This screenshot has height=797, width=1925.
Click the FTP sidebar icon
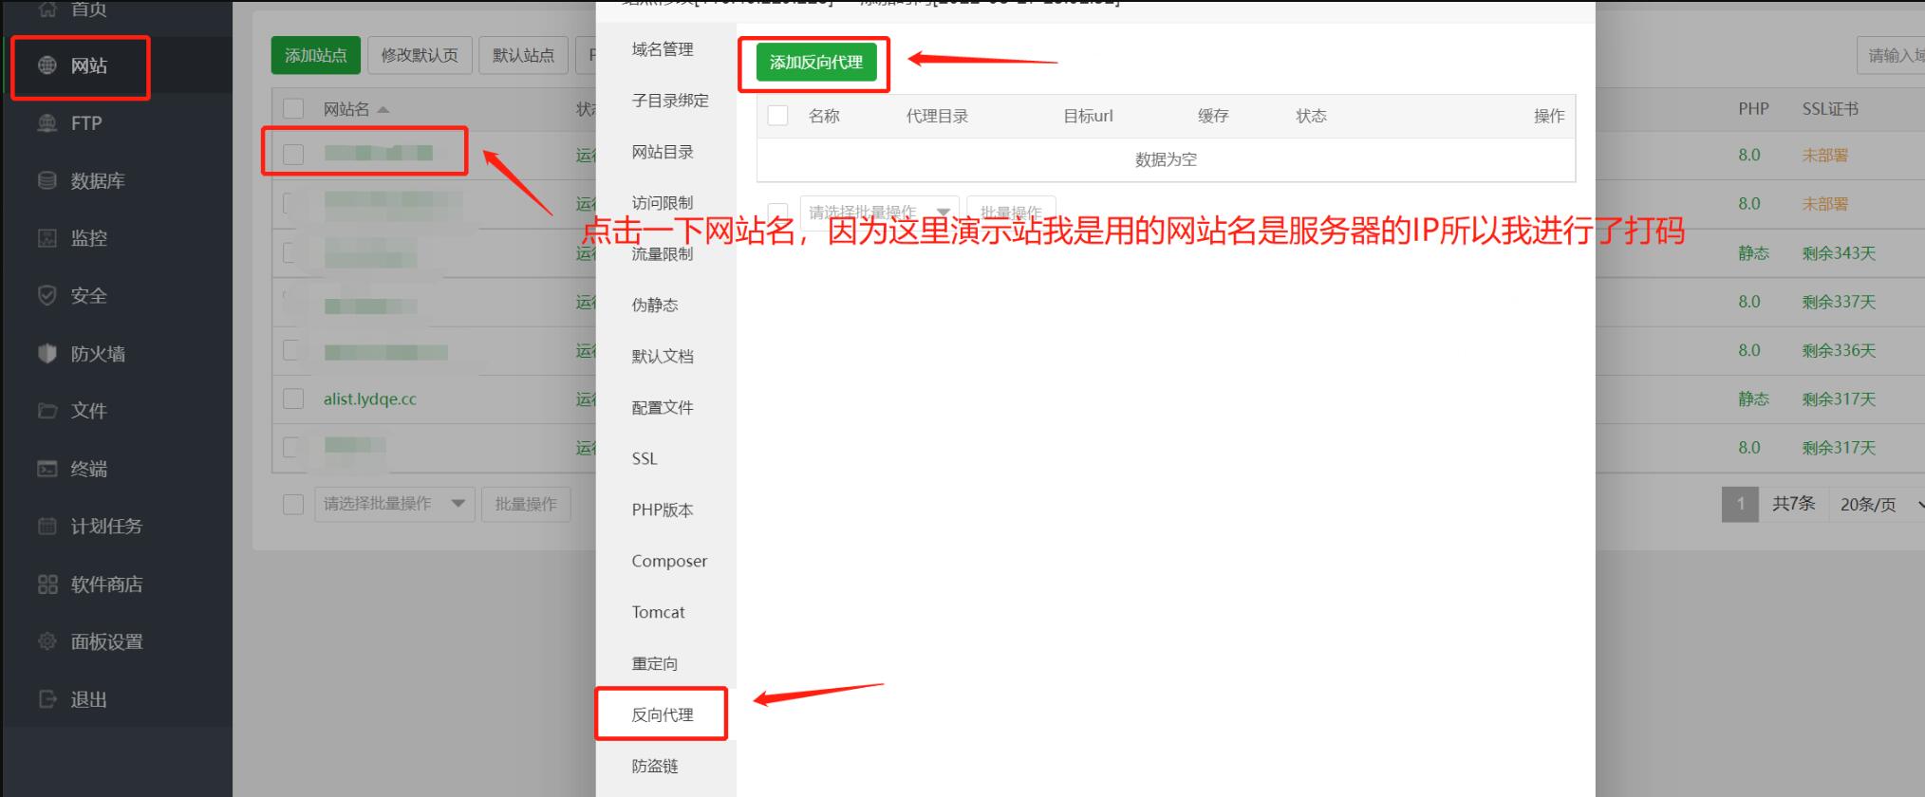coord(47,123)
